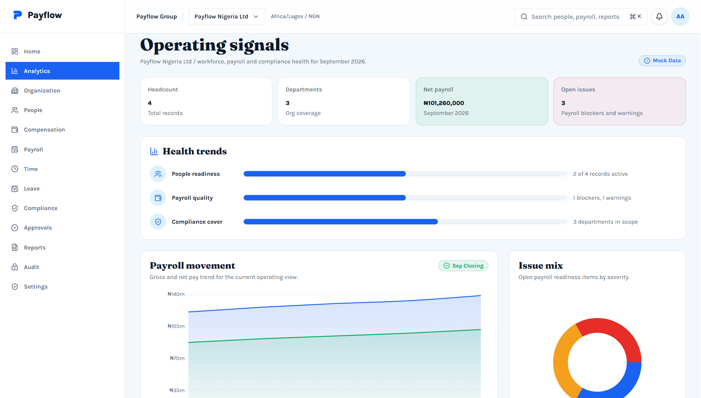The width and height of the screenshot is (701, 398).
Task: Click the AA user avatar
Action: tap(680, 17)
